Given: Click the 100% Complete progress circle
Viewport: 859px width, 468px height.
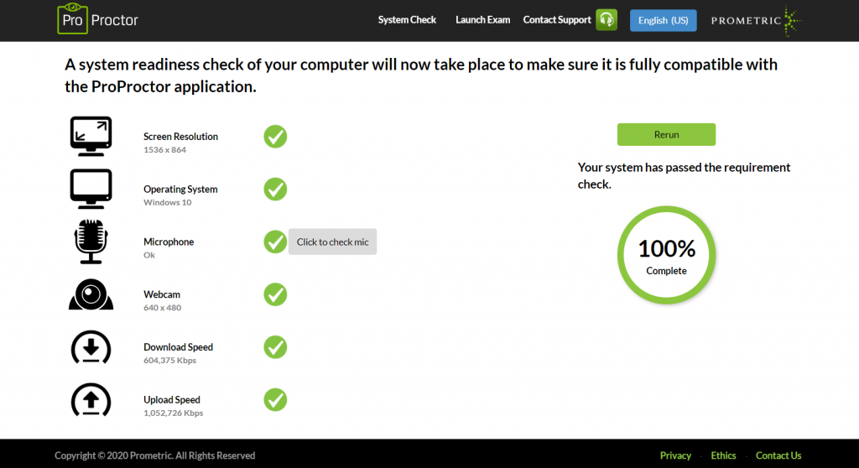Looking at the screenshot, I should [666, 255].
